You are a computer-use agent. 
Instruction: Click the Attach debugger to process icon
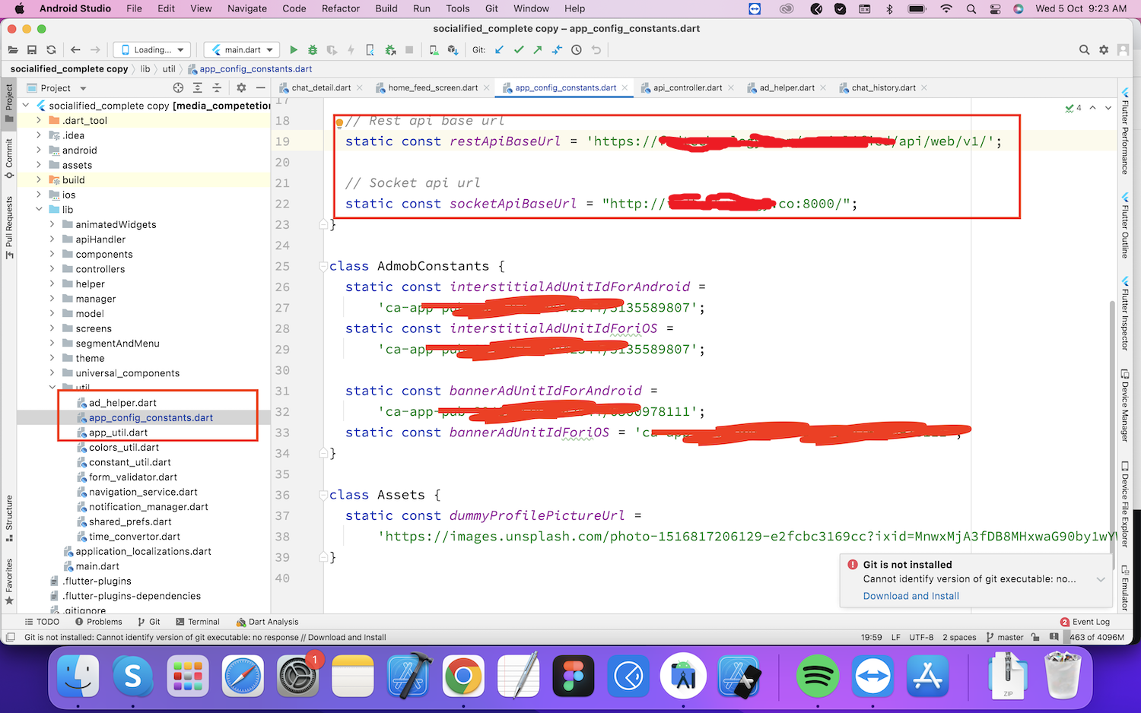point(390,50)
